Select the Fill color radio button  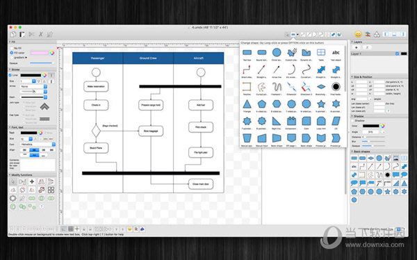pos(12,53)
